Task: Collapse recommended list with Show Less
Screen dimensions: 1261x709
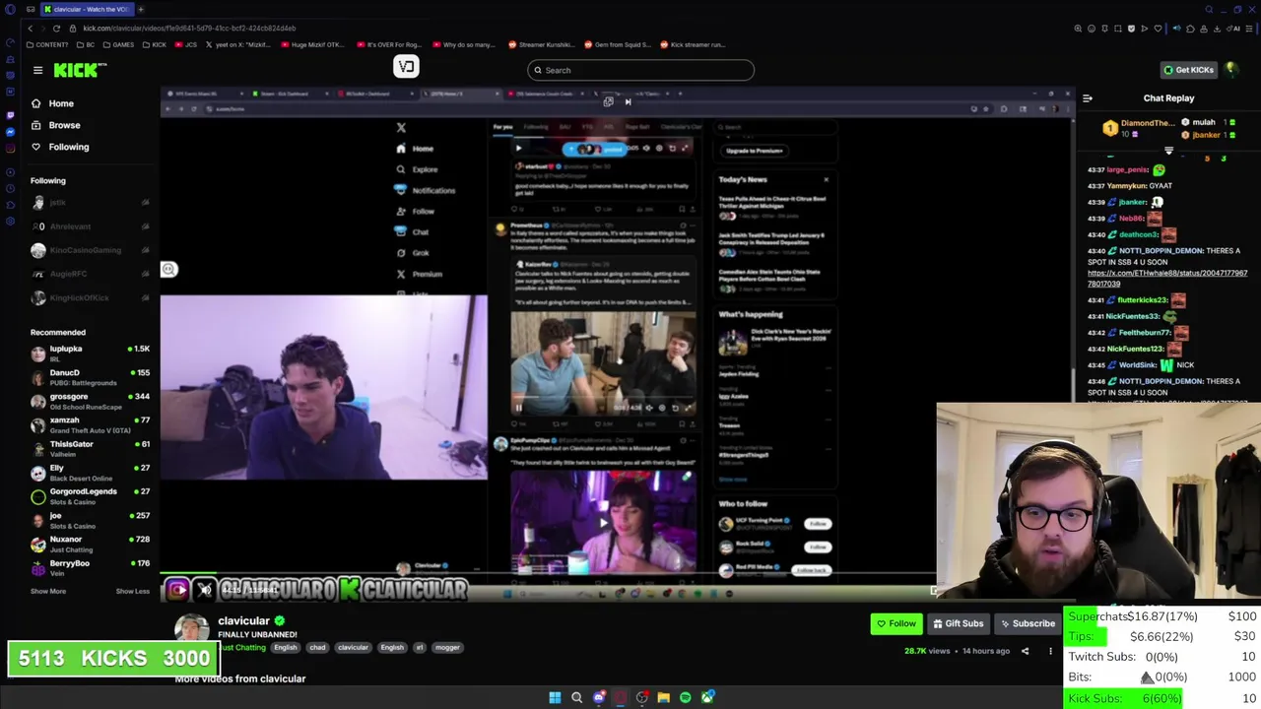Action: point(132,591)
